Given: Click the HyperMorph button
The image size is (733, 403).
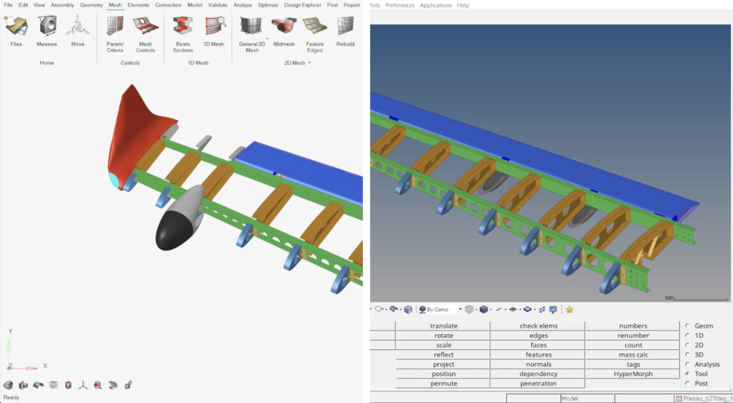Looking at the screenshot, I should [632, 374].
